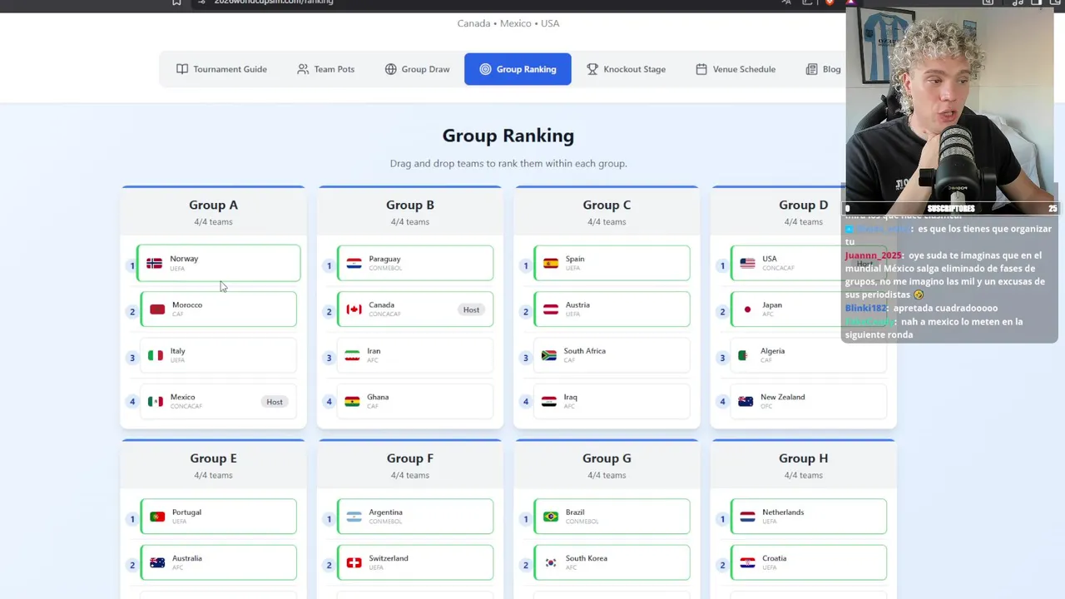Image resolution: width=1065 pixels, height=599 pixels.
Task: Click the Australia flag in Group E
Action: click(157, 563)
